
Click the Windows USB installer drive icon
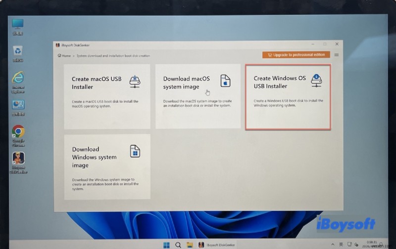316,81
